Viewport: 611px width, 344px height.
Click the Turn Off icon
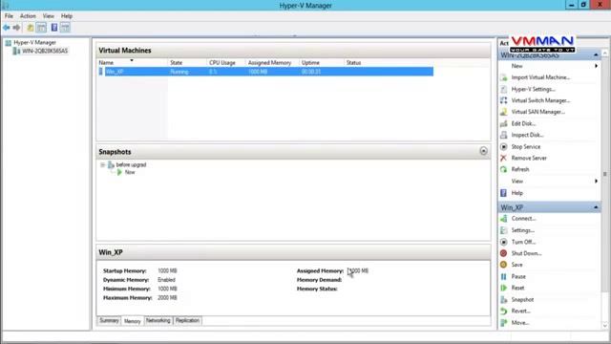[x=503, y=242]
